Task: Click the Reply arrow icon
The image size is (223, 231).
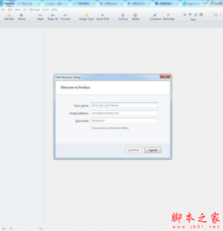Action: tap(40, 15)
